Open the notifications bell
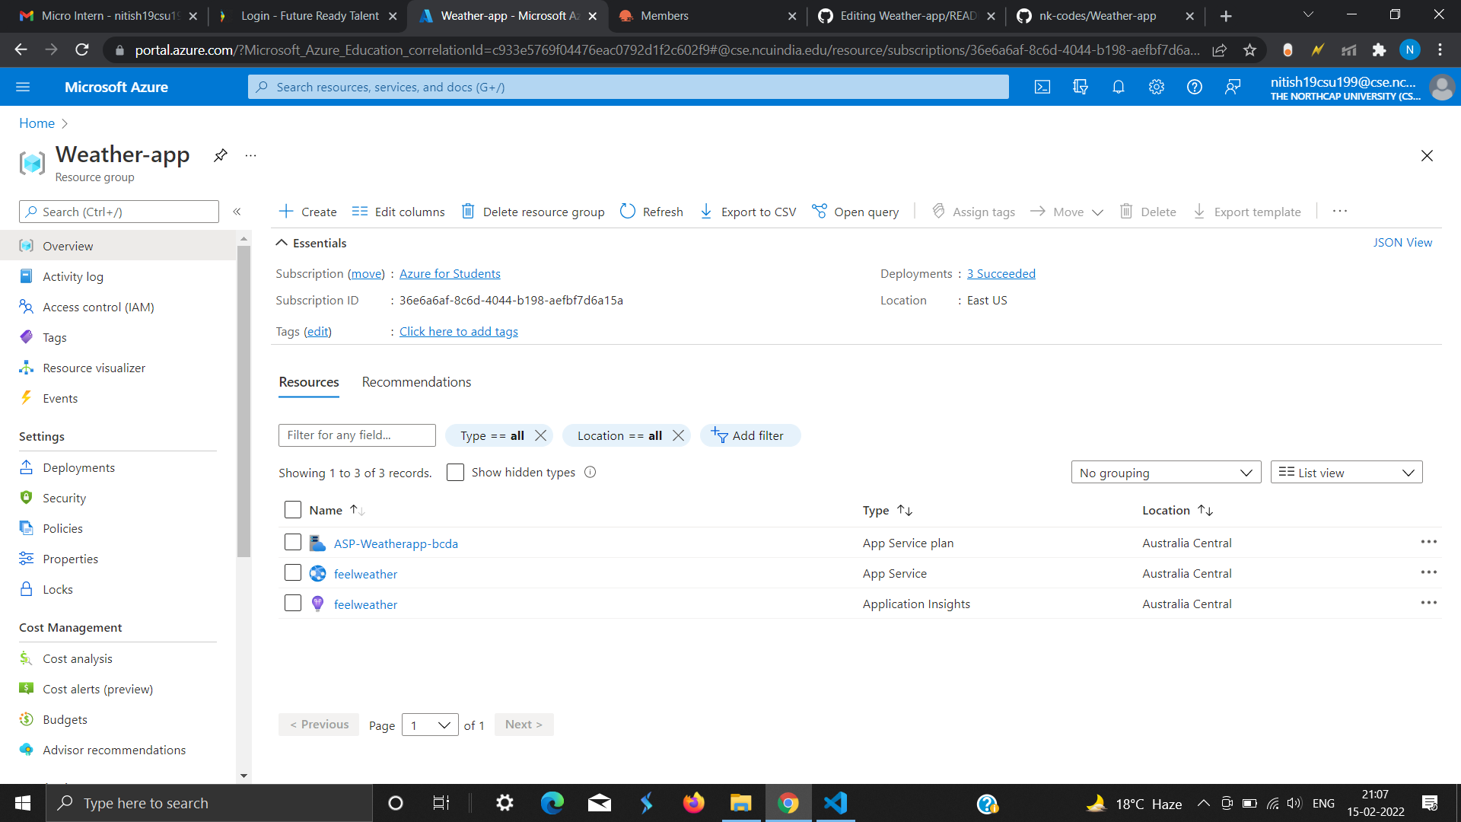 pyautogui.click(x=1118, y=88)
